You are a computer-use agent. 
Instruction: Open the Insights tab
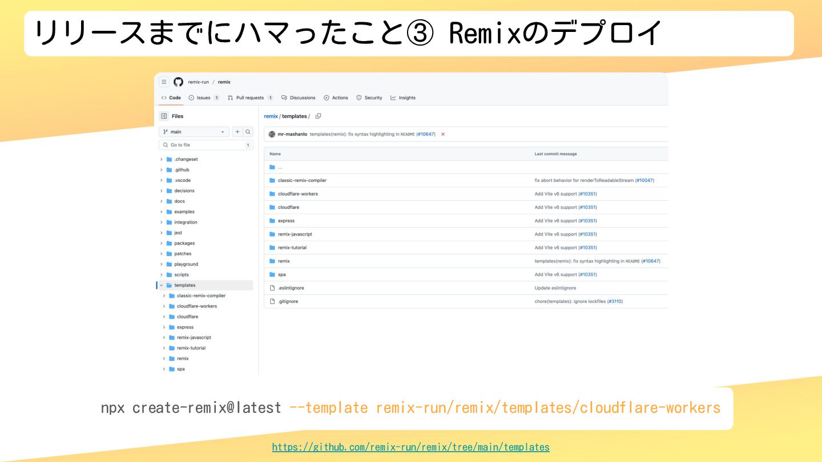point(403,98)
